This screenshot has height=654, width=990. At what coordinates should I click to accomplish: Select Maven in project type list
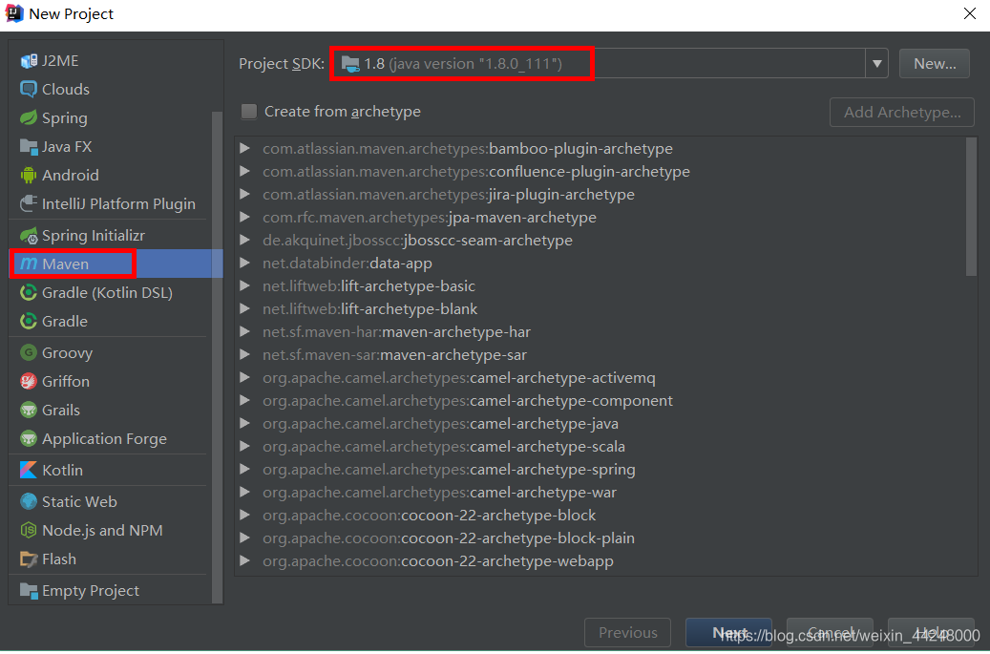tap(116, 264)
